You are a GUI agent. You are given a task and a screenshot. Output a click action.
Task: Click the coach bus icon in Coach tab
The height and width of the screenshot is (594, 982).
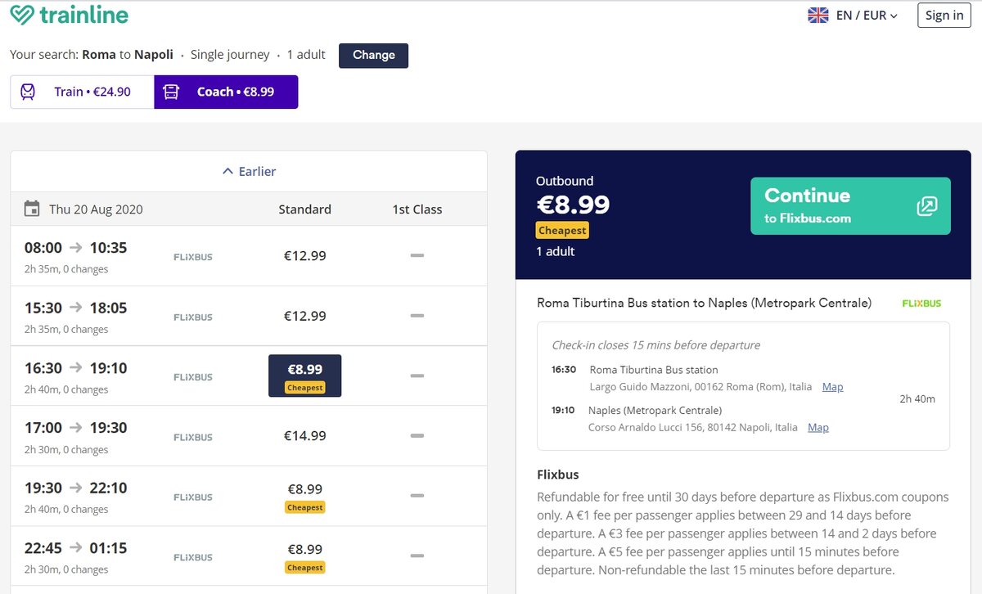[x=171, y=92]
